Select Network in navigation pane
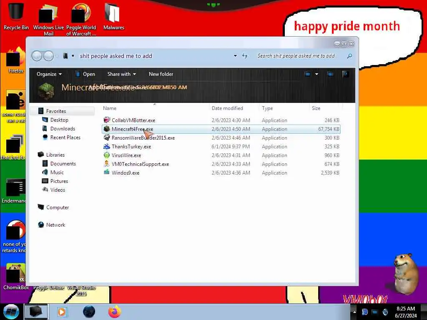This screenshot has height=320, width=427. 55,225
